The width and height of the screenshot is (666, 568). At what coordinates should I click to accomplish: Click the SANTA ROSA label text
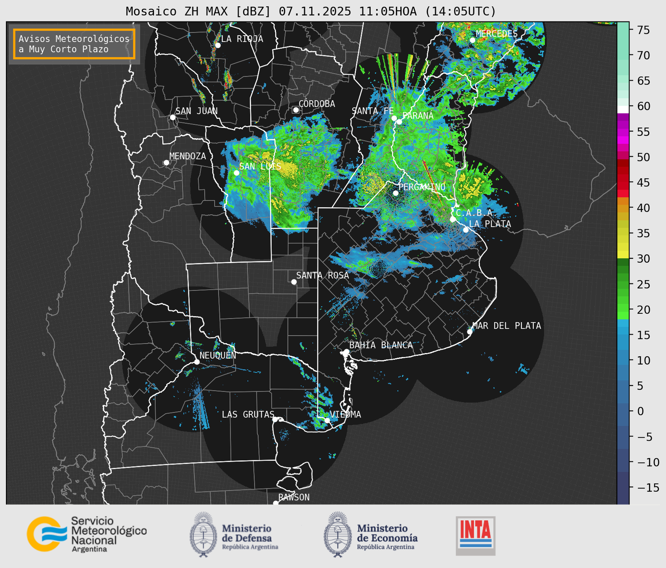coord(323,275)
